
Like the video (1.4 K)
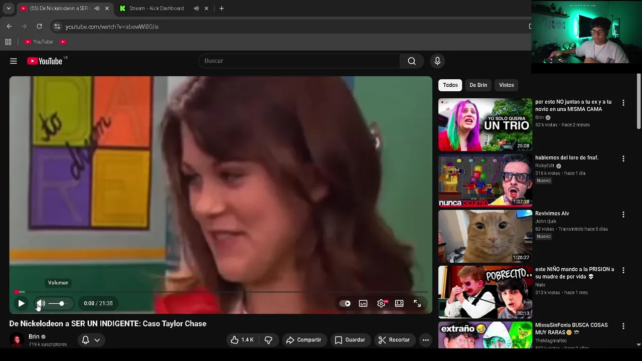[x=242, y=340]
